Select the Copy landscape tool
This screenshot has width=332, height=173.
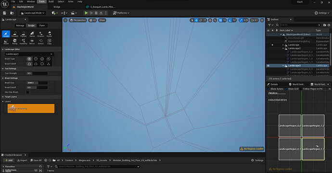tap(50, 42)
